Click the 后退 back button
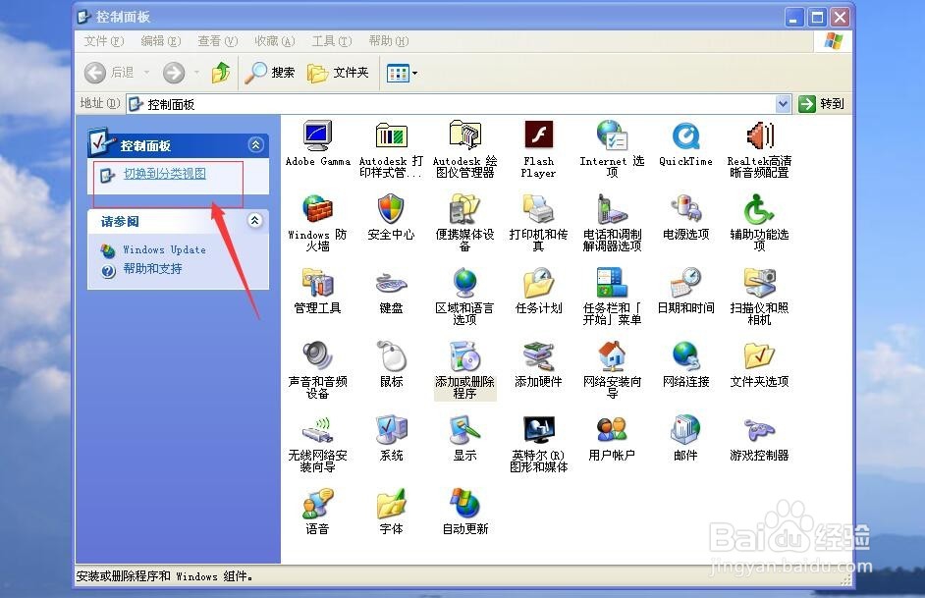925x598 pixels. 110,73
